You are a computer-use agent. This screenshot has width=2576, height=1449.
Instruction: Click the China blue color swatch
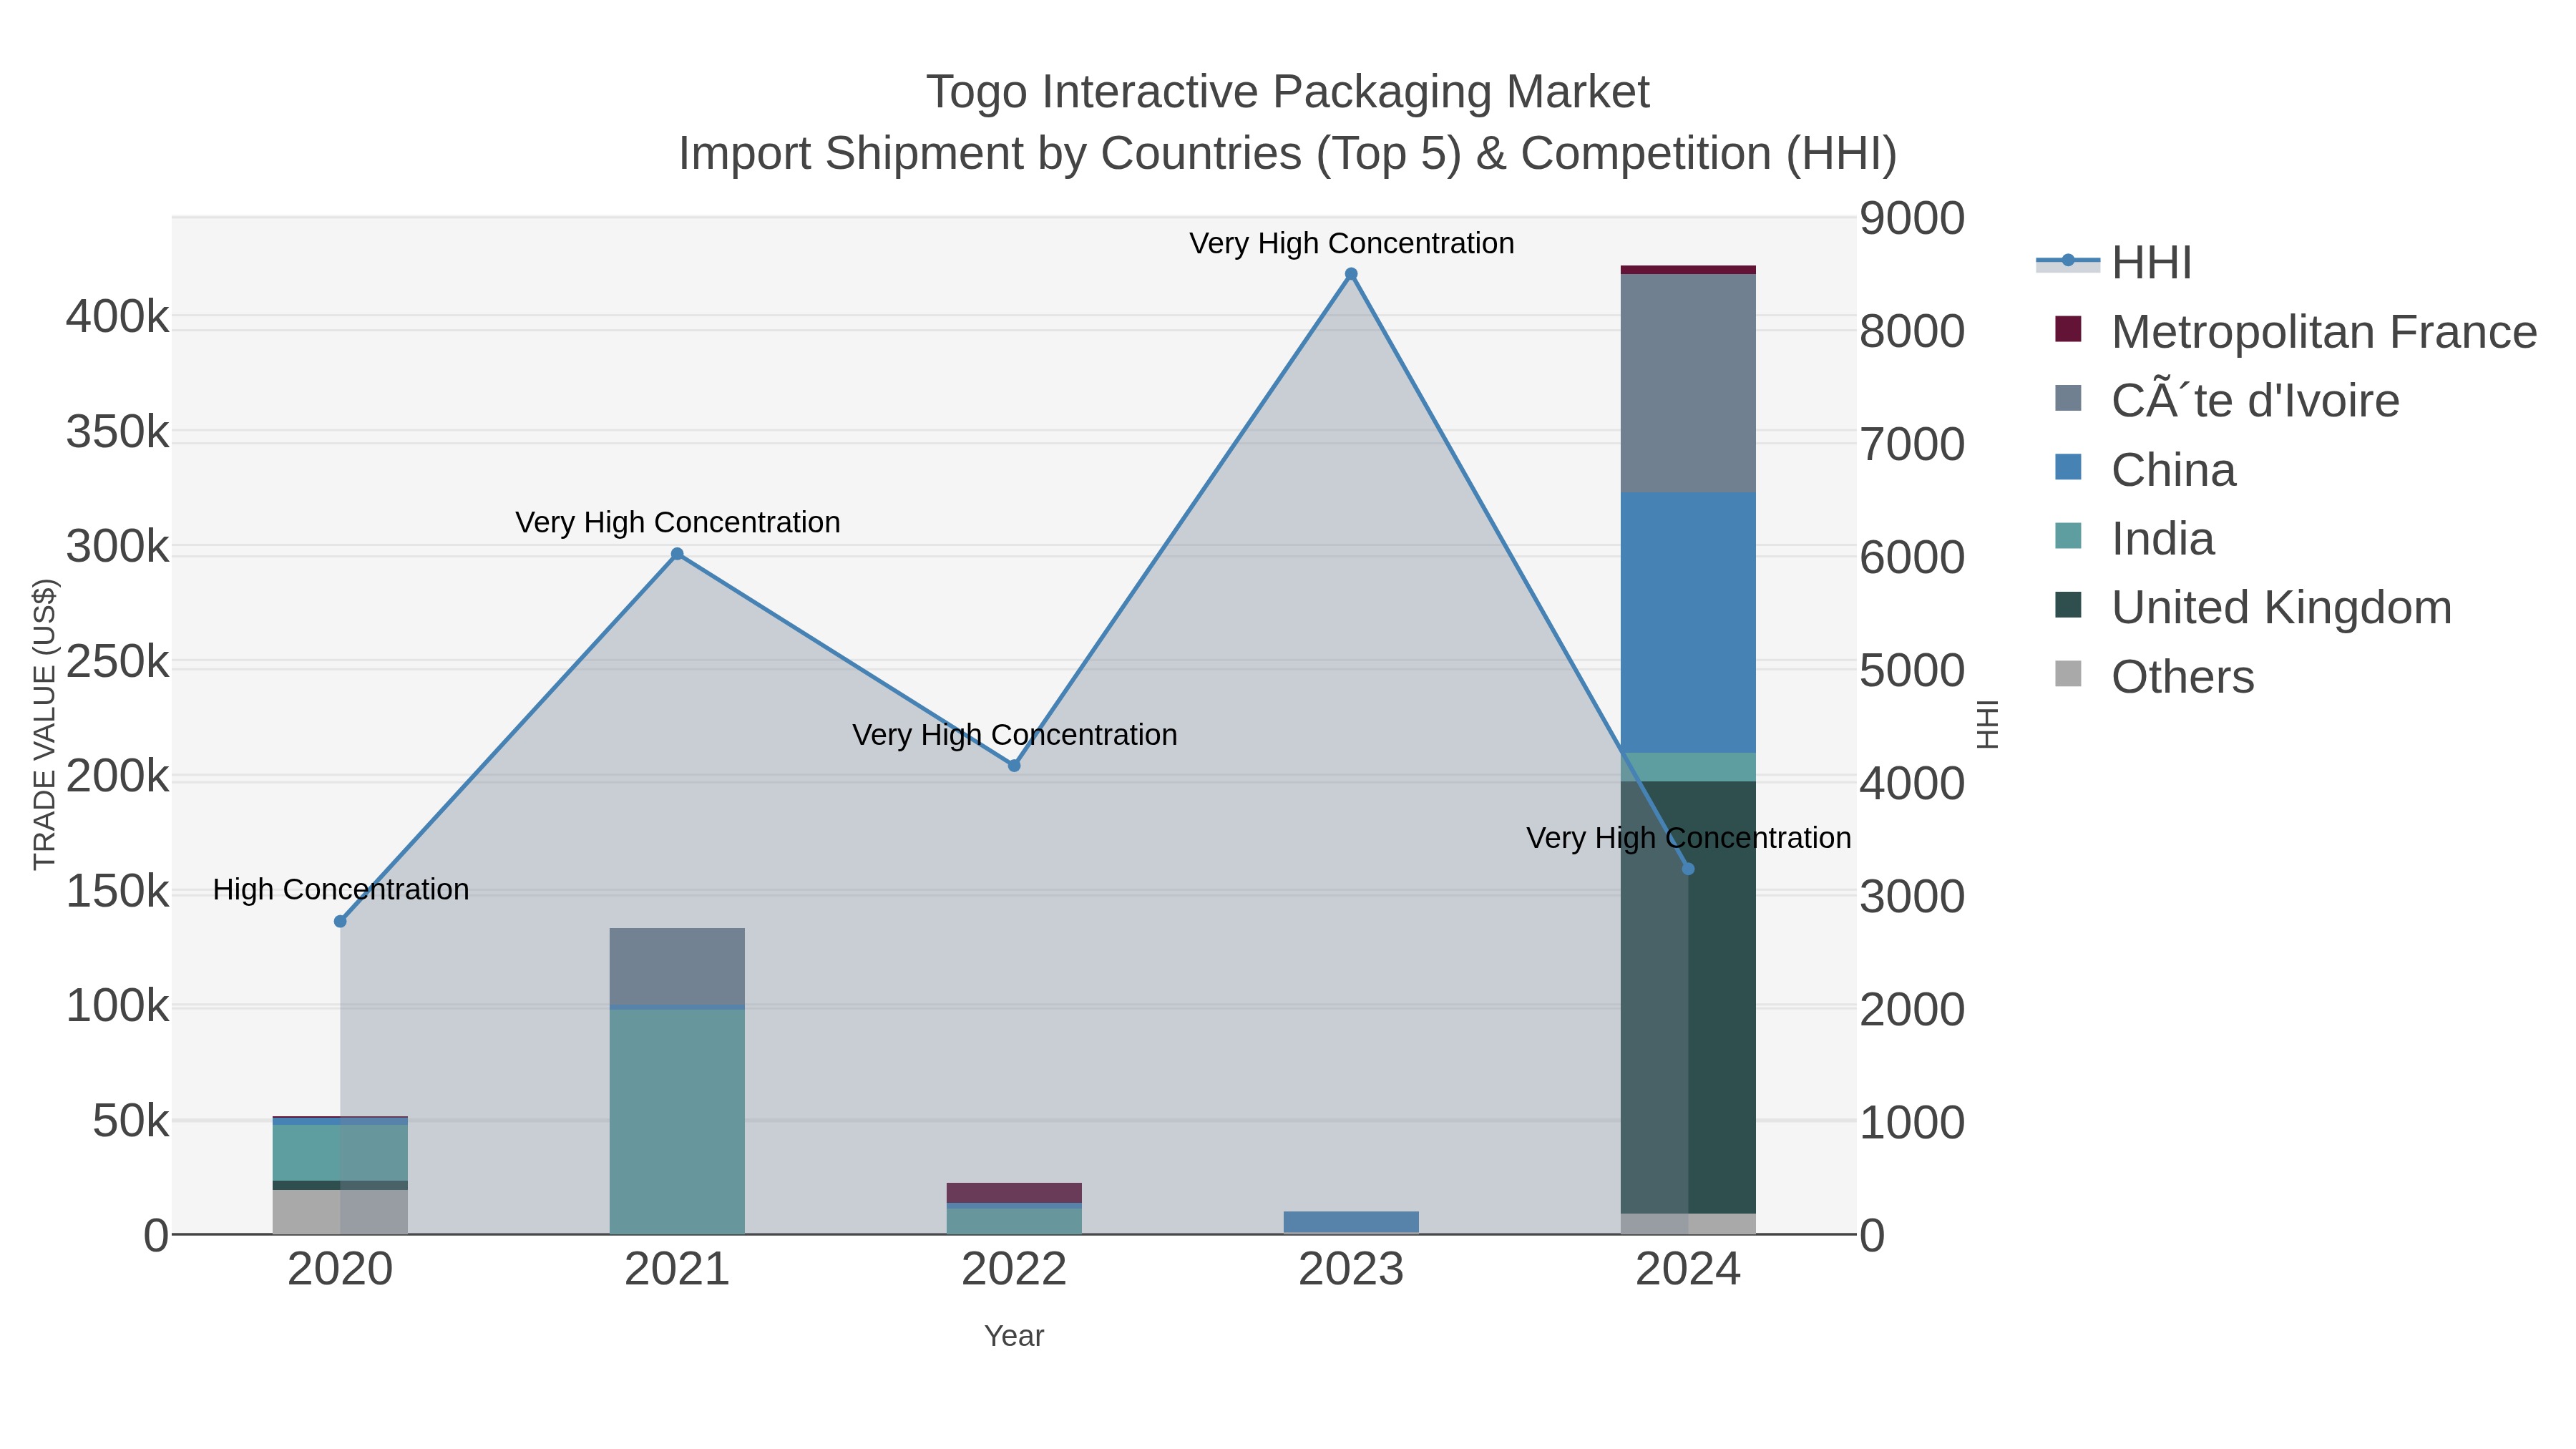pyautogui.click(x=2068, y=467)
